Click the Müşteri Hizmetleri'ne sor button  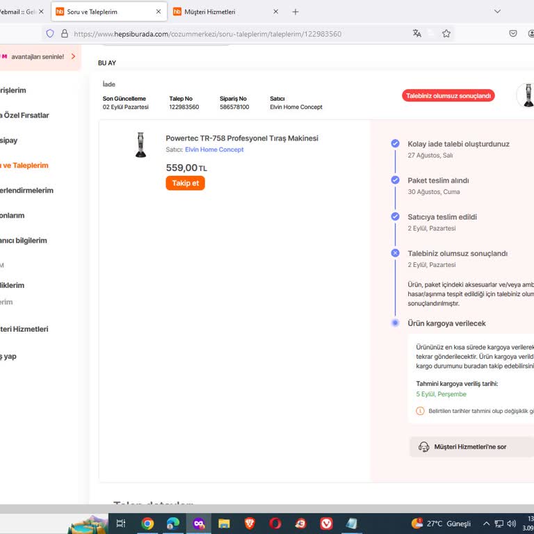(x=471, y=446)
